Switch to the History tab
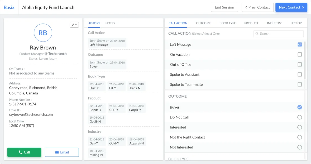311x164 pixels. click(94, 23)
